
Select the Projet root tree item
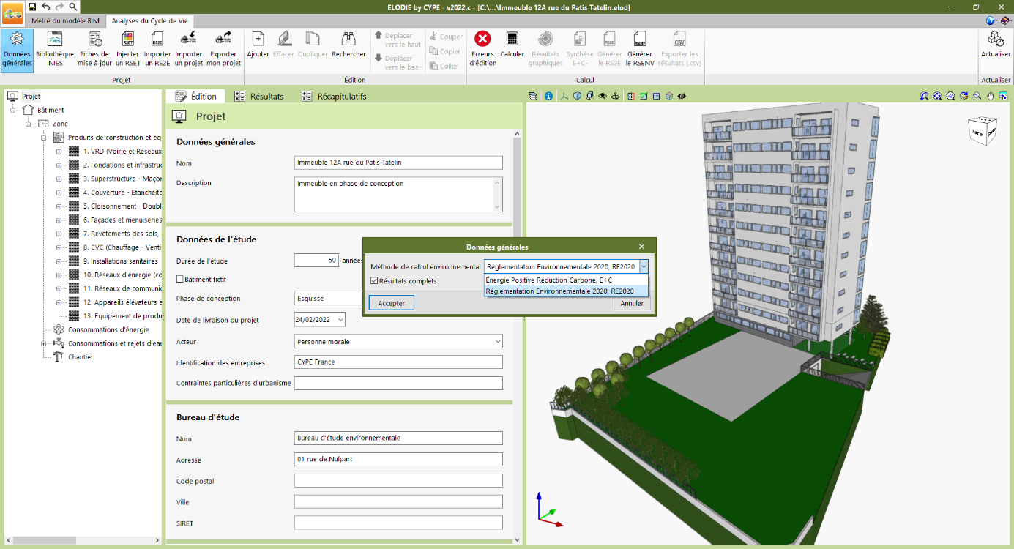coord(31,96)
